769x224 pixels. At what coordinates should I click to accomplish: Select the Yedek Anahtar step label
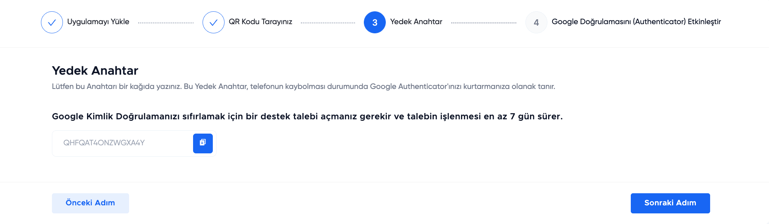click(x=415, y=22)
